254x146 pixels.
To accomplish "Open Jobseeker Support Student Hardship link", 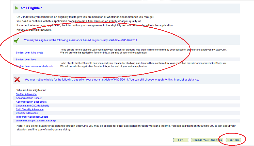I will click(x=36, y=121).
